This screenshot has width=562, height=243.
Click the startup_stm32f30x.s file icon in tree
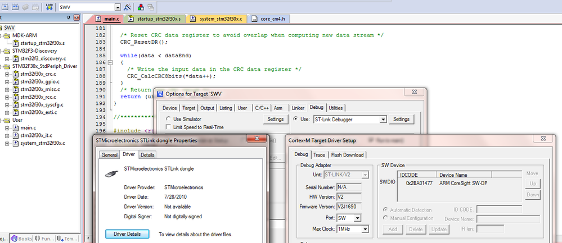(x=16, y=43)
